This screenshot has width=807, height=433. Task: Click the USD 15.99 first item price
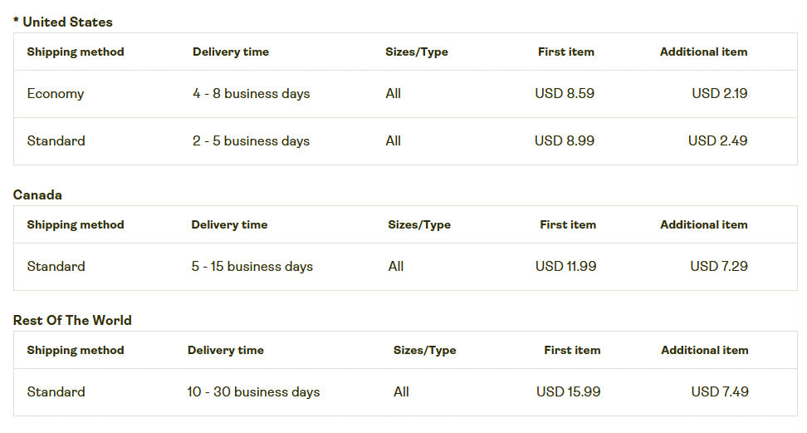click(568, 392)
